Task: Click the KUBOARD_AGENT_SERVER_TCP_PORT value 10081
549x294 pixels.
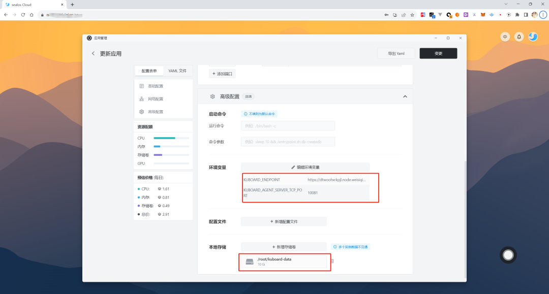Action: (313, 192)
